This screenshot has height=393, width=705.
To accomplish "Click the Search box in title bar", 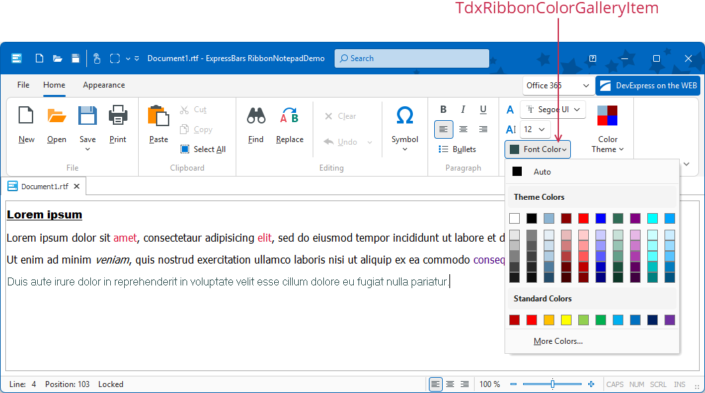I will click(x=412, y=58).
